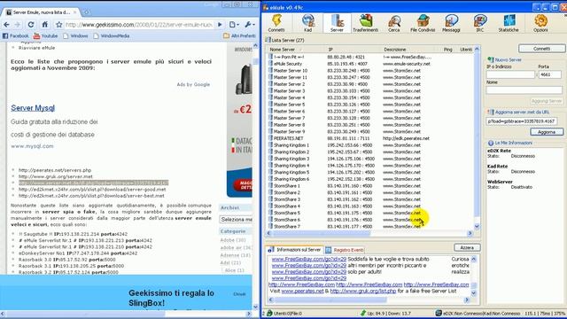Image resolution: width=567 pixels, height=319 pixels.
Task: Open the Cerca search toolbar icon
Action: (394, 23)
